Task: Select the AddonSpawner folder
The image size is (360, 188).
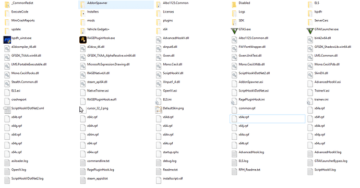Action: pos(116,5)
